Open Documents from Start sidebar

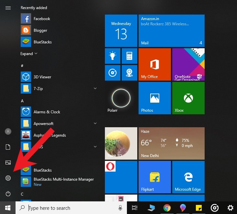[x=8, y=147]
